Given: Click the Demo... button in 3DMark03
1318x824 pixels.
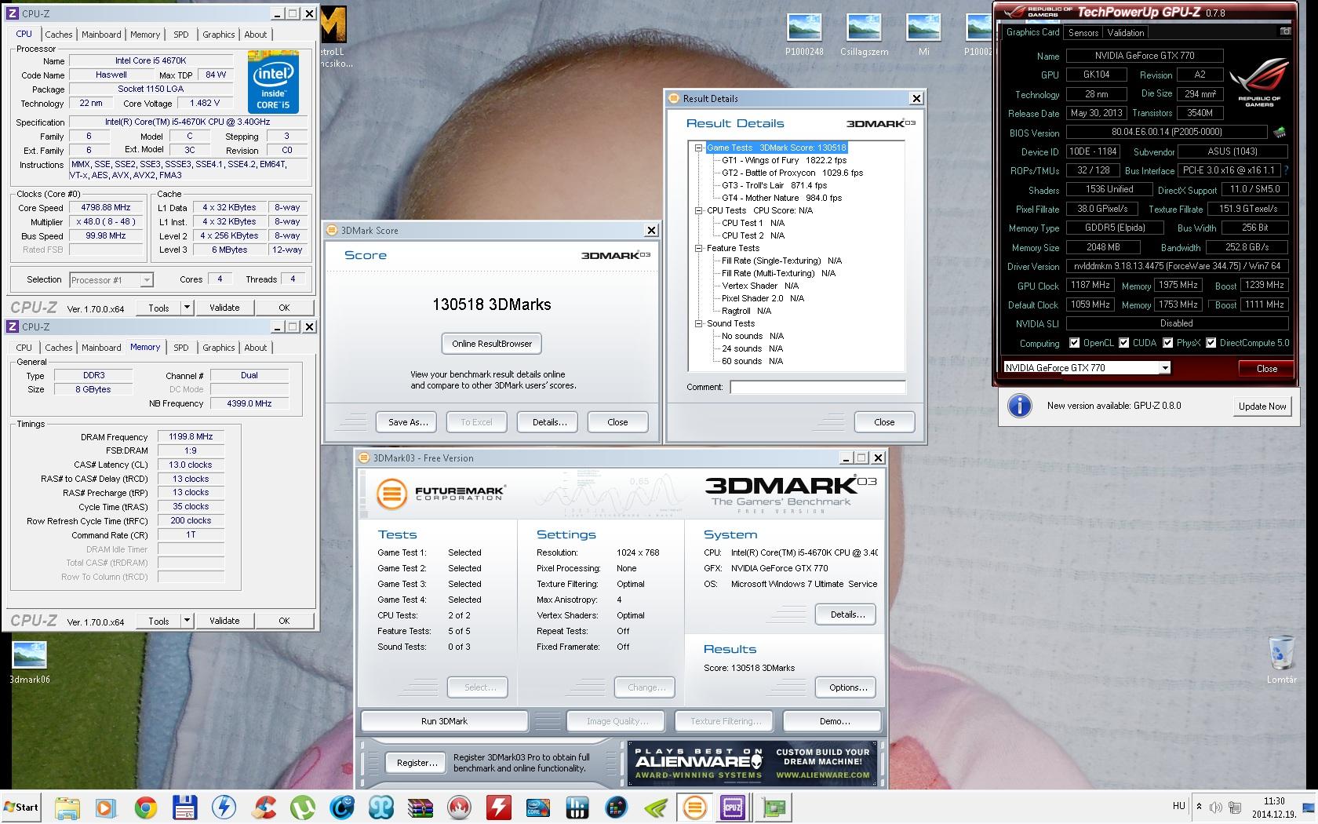Looking at the screenshot, I should (834, 721).
